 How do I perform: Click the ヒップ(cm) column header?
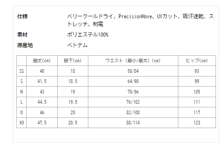click(197, 61)
